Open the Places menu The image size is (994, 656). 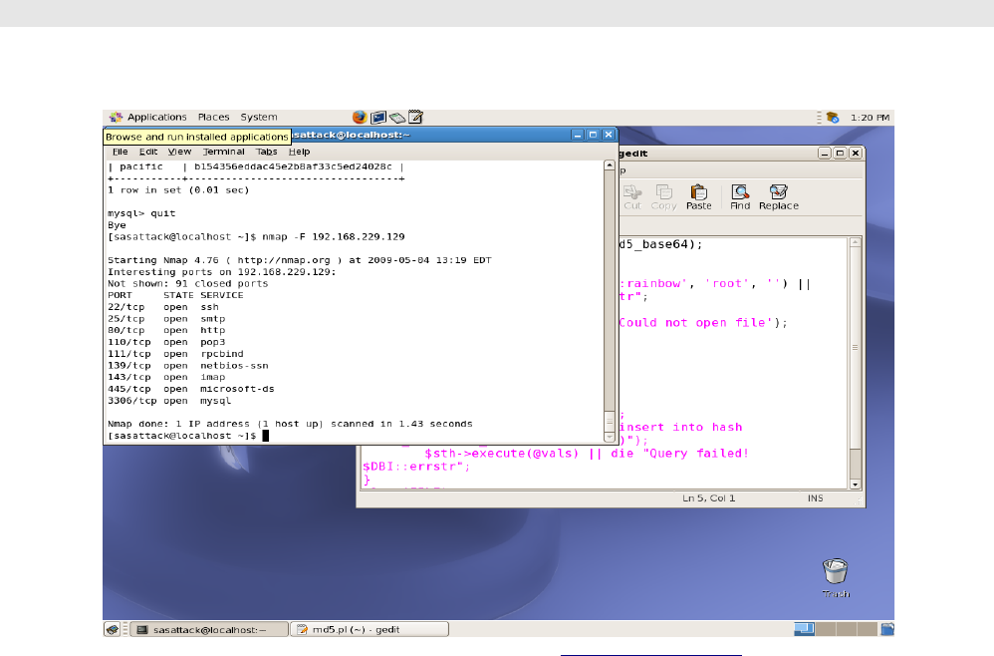pyautogui.click(x=213, y=118)
